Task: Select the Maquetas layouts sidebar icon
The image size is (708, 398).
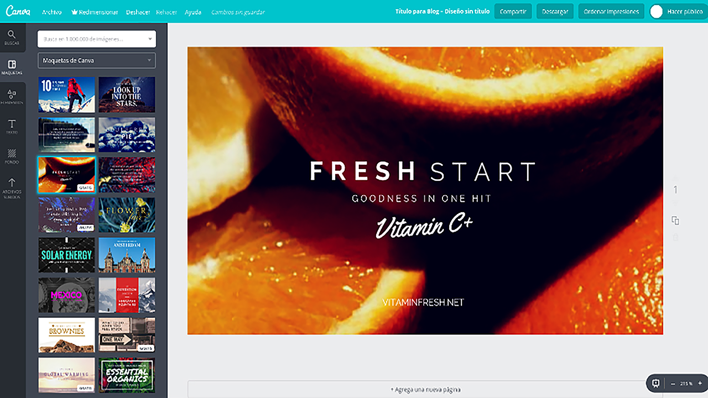Action: tap(12, 67)
